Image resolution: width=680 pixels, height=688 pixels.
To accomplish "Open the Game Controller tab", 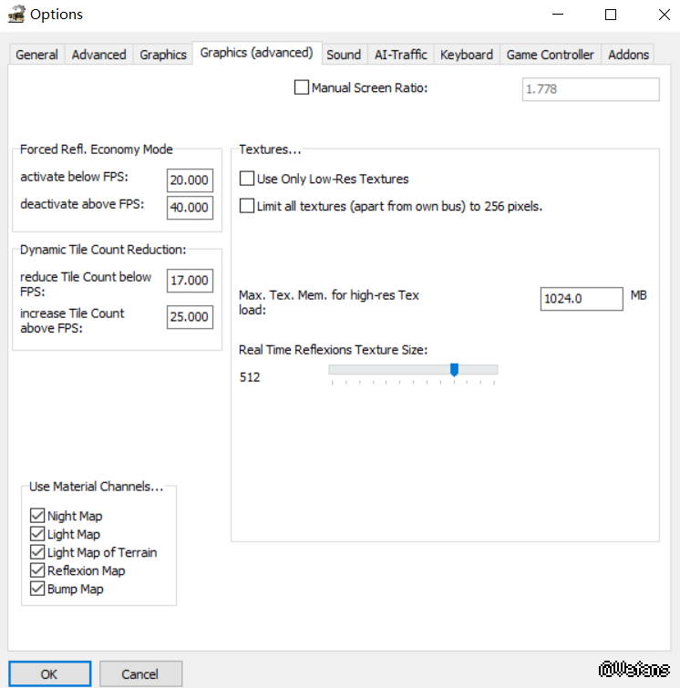I will (x=550, y=55).
